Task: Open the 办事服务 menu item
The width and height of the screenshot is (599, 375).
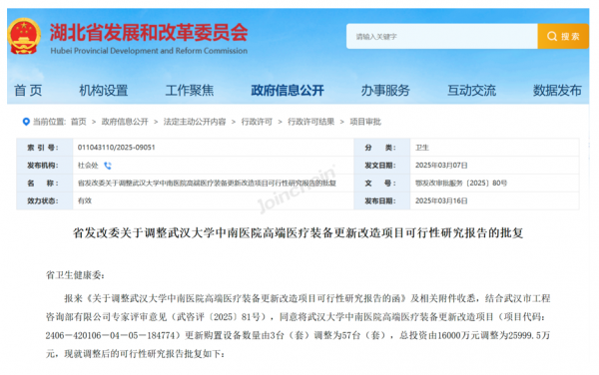Action: pyautogui.click(x=385, y=91)
